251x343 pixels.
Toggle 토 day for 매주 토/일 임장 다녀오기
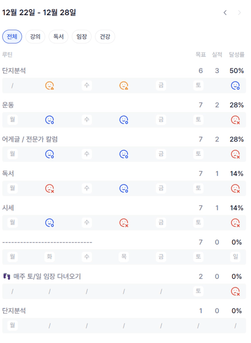pos(198,291)
